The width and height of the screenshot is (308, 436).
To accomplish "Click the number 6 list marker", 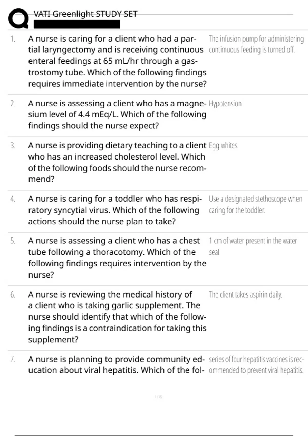I will [13, 295].
